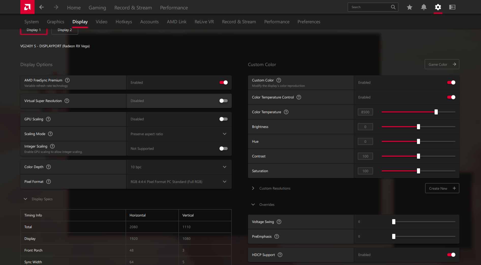Go back with the left arrow icon
Viewport: 481px width, 265px height.
pos(41,7)
